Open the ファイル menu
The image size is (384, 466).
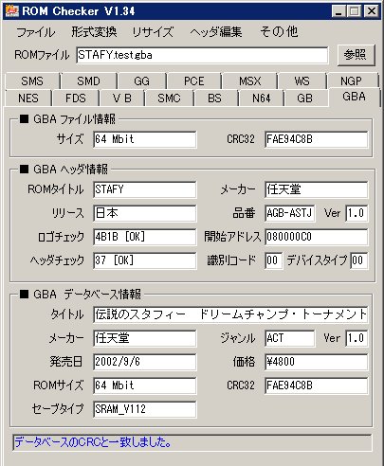(x=36, y=32)
